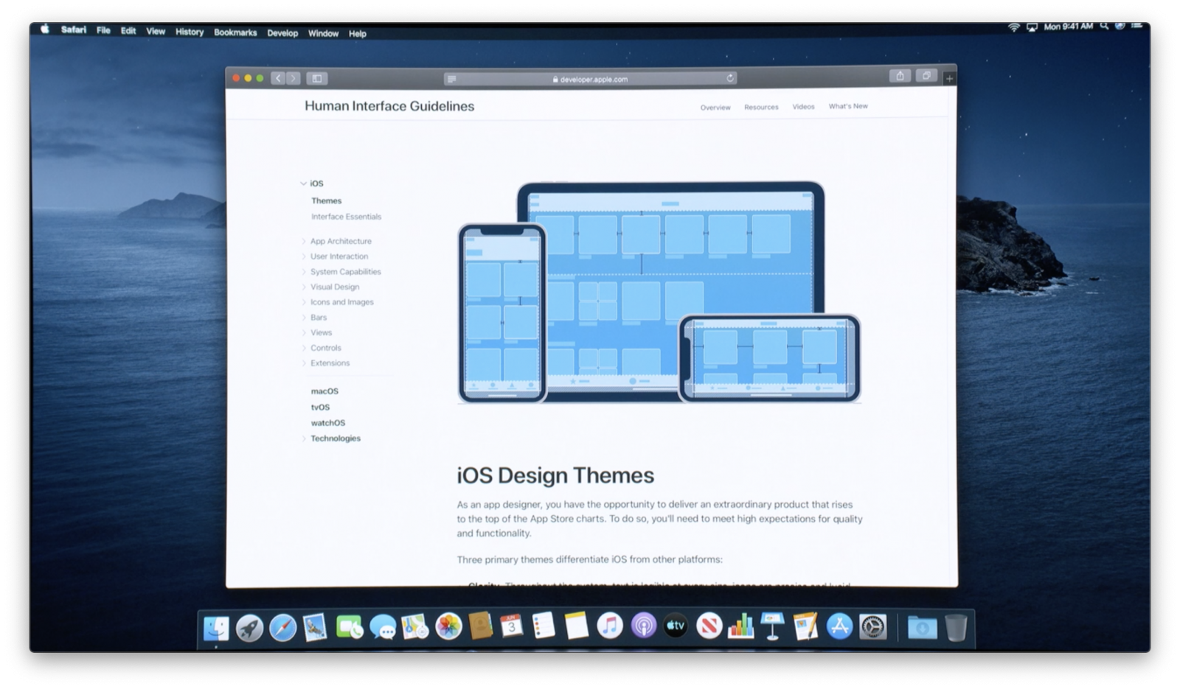Viewport: 1180px width, 689px height.
Task: Show all tabs overview button
Action: [x=926, y=76]
